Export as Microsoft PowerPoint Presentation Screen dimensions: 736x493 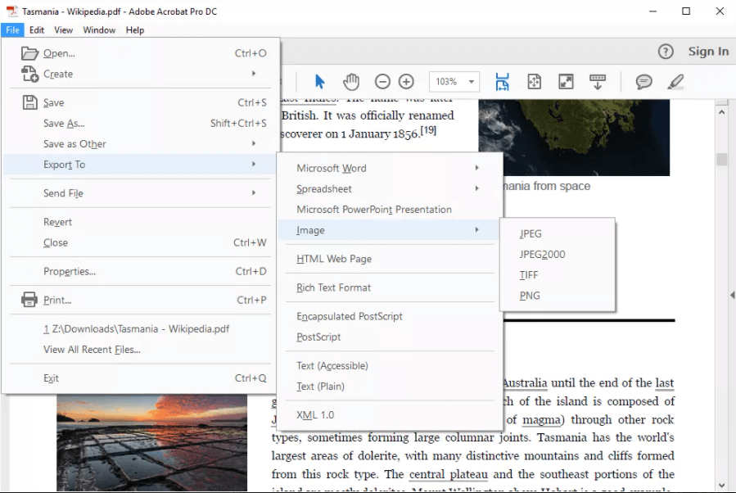click(389, 210)
